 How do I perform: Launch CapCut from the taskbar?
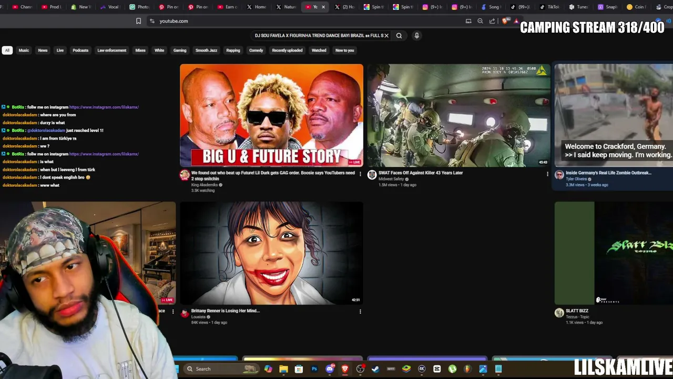coord(437,369)
